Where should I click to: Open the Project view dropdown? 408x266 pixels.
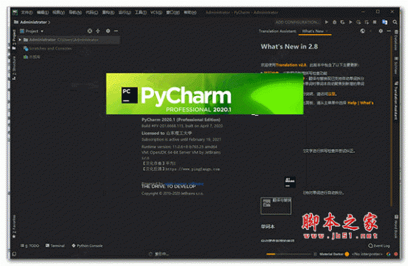tap(32, 31)
